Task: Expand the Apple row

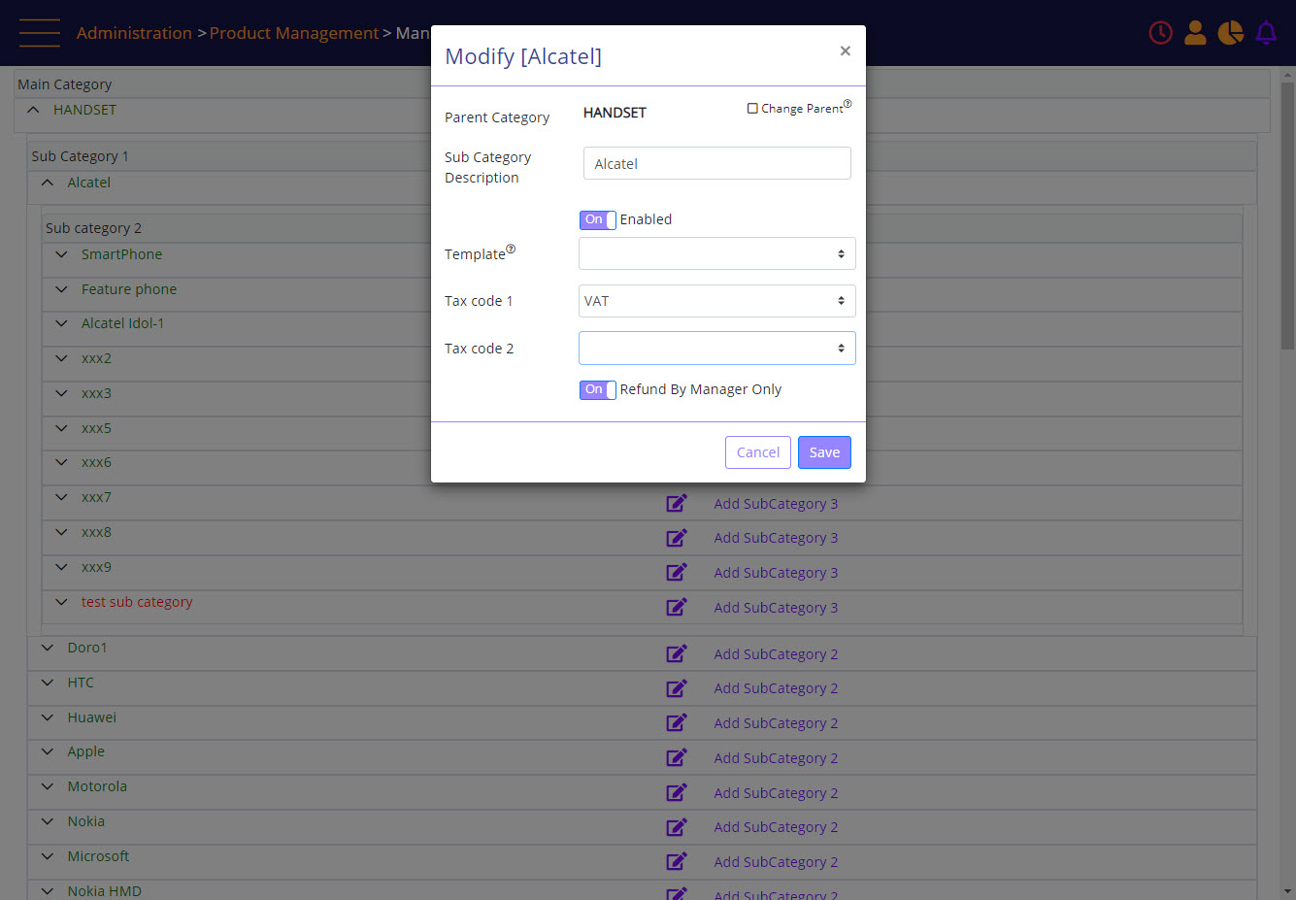Action: (x=48, y=751)
